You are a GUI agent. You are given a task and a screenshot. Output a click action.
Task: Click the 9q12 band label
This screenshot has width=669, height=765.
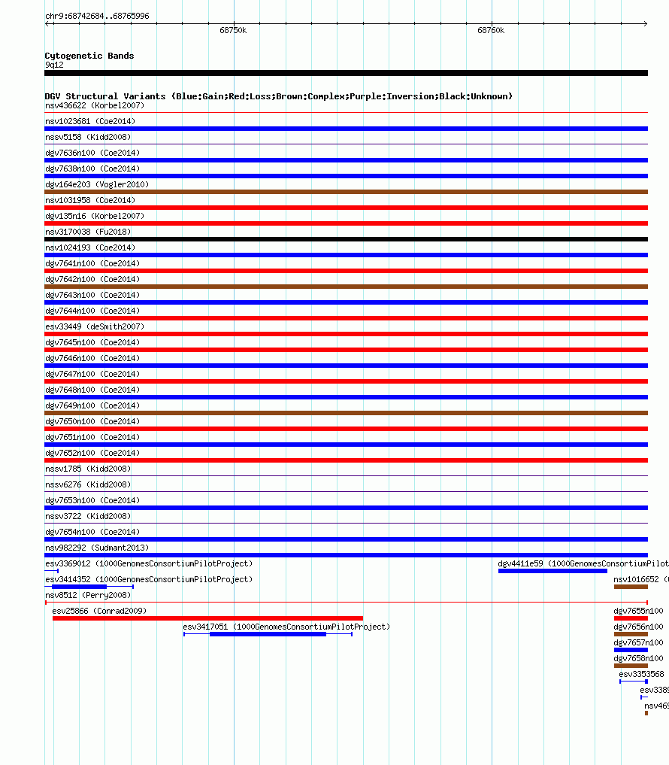coord(54,65)
